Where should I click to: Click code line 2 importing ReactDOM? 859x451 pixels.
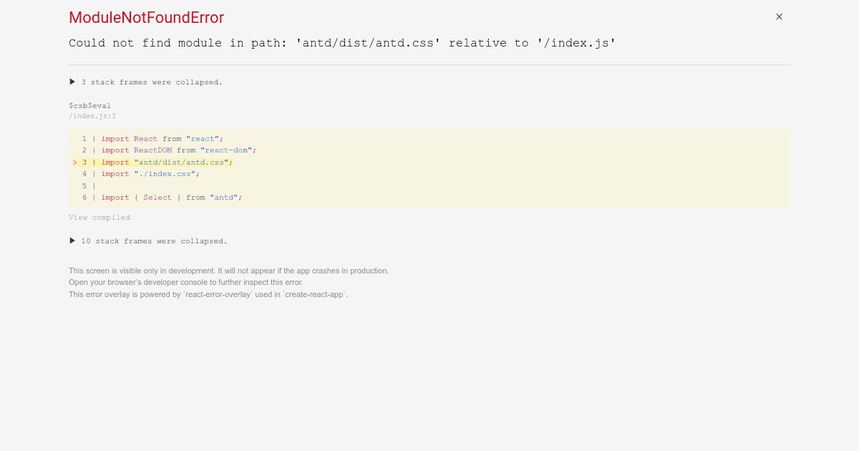(x=169, y=150)
